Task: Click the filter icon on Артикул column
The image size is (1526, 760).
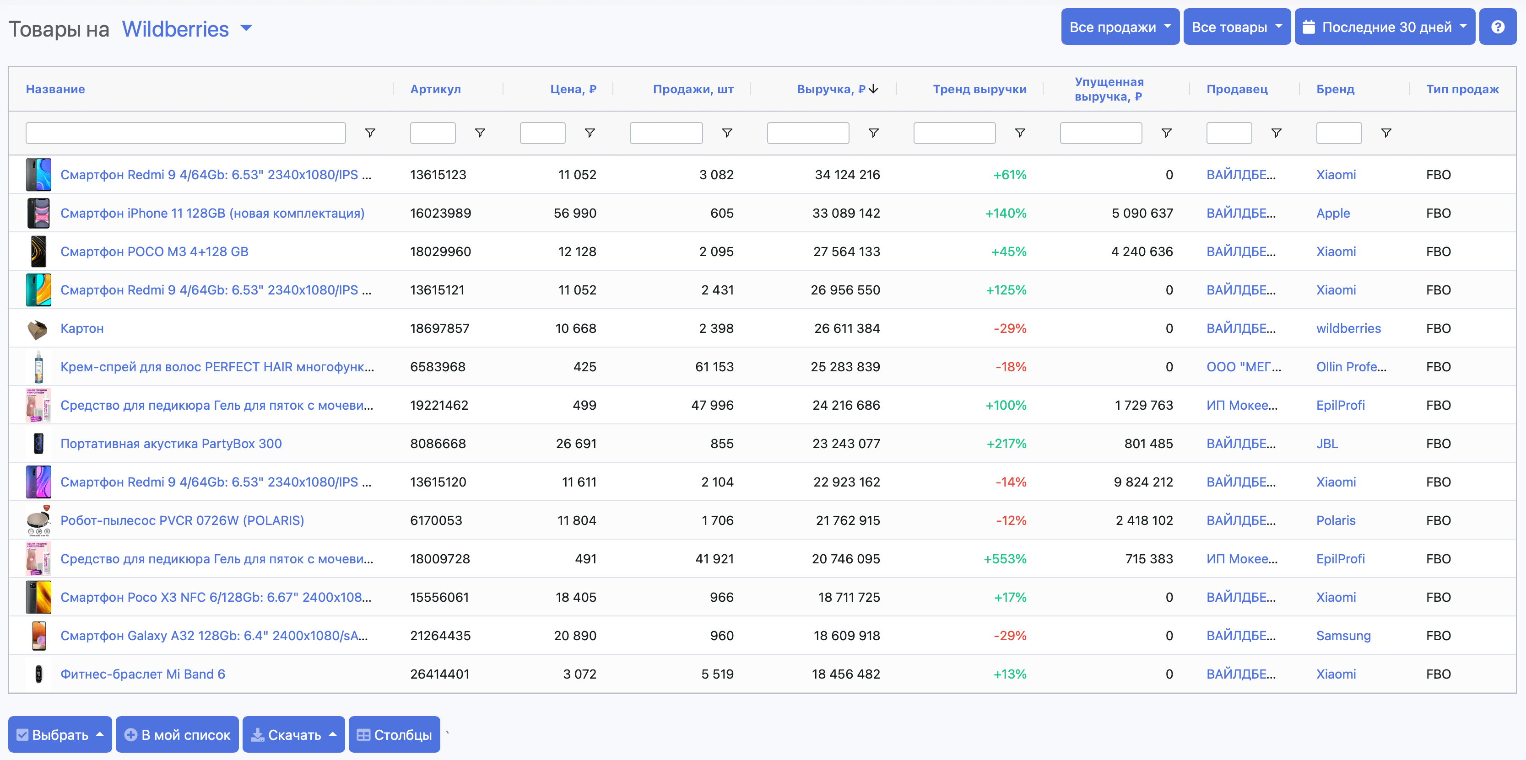Action: pyautogui.click(x=480, y=133)
